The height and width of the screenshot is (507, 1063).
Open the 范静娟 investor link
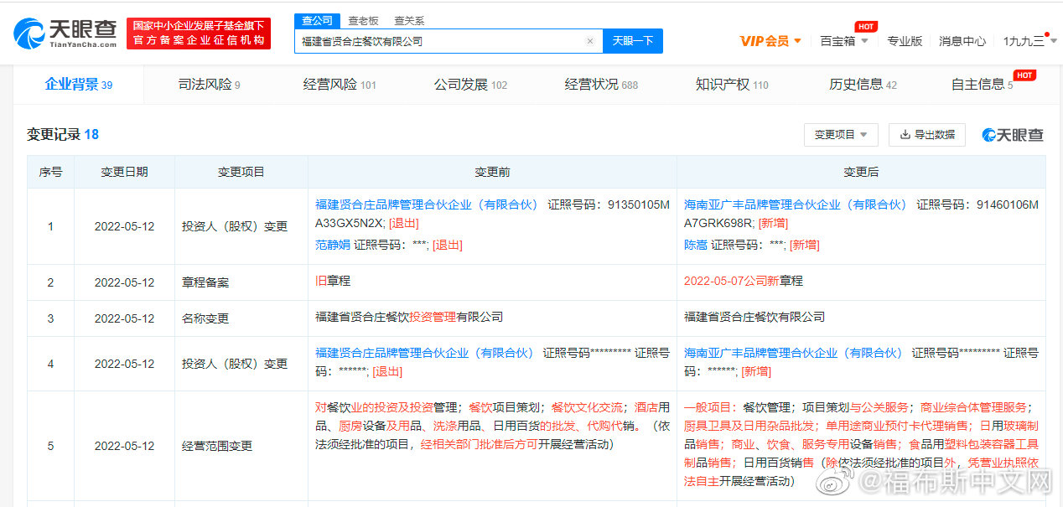tap(333, 245)
